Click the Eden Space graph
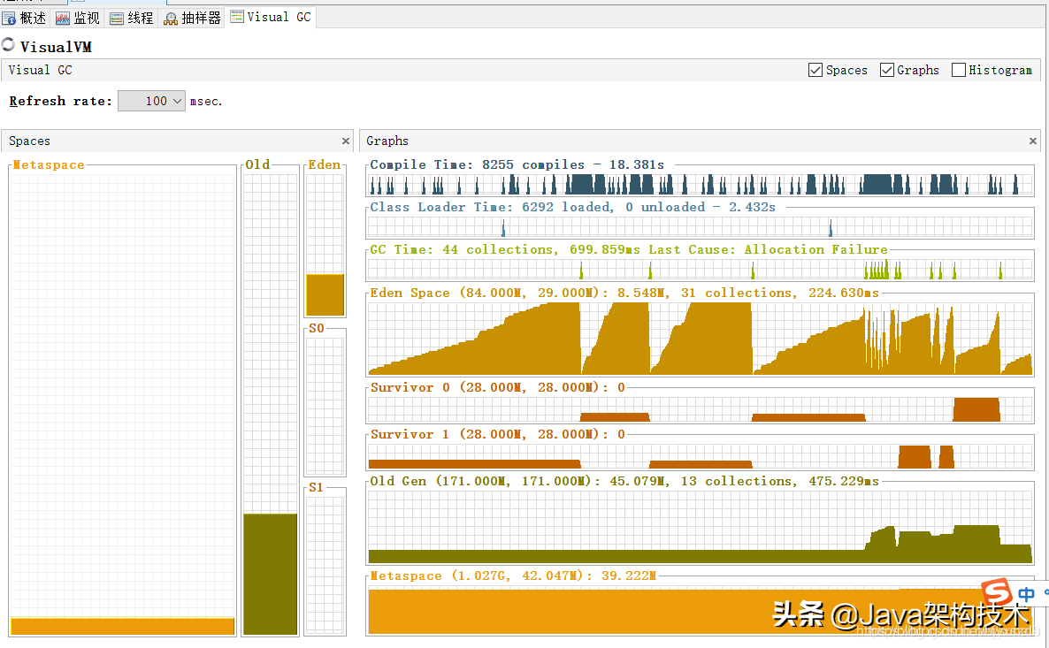 pos(700,339)
